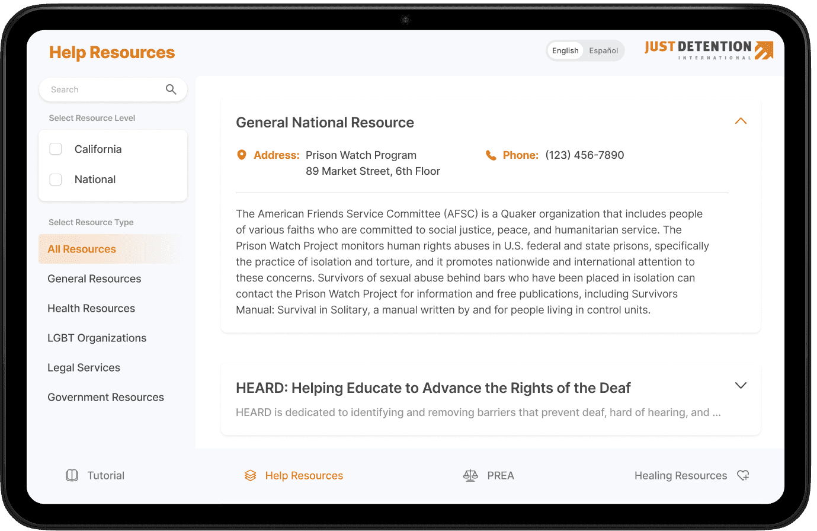Select Government Resources type
The image size is (817, 531).
tap(105, 397)
